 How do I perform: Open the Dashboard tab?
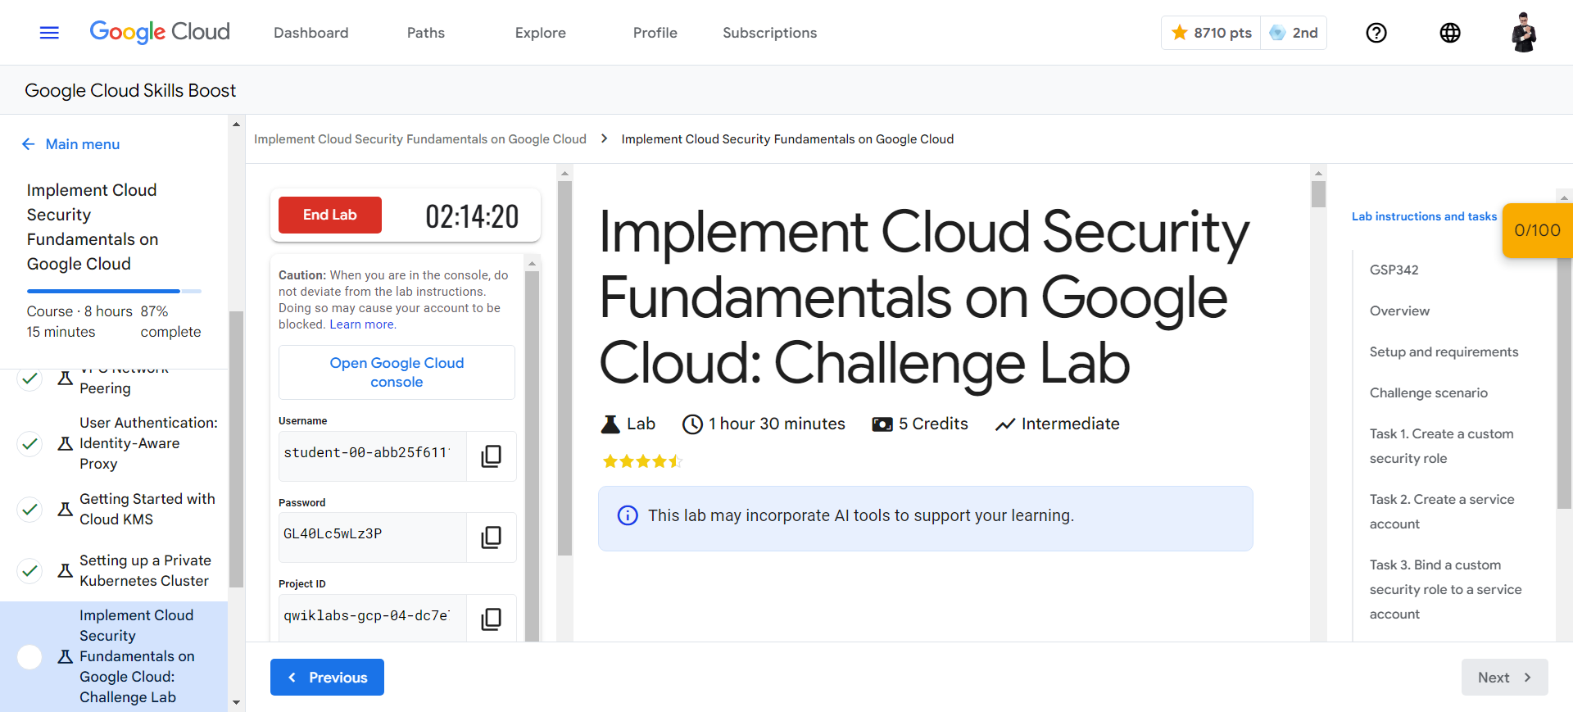[x=311, y=33]
